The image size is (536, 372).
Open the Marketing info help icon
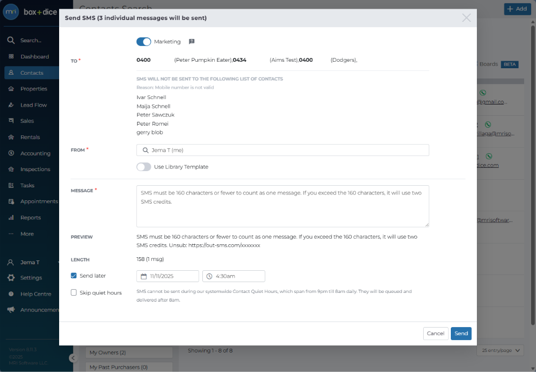[x=192, y=42]
